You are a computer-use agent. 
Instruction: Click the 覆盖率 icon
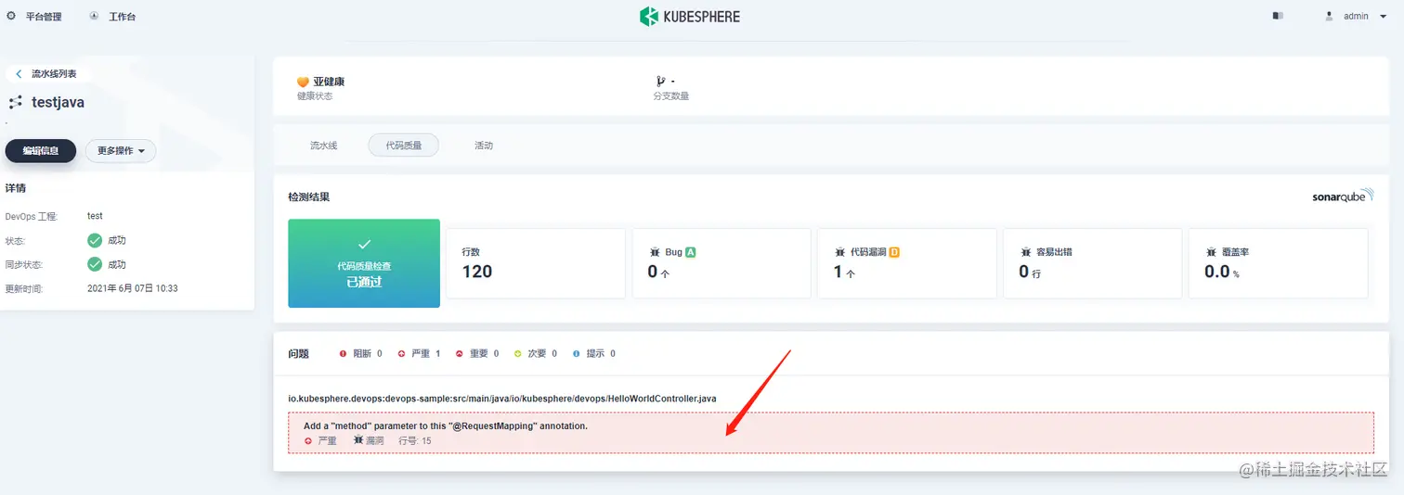(x=1212, y=252)
